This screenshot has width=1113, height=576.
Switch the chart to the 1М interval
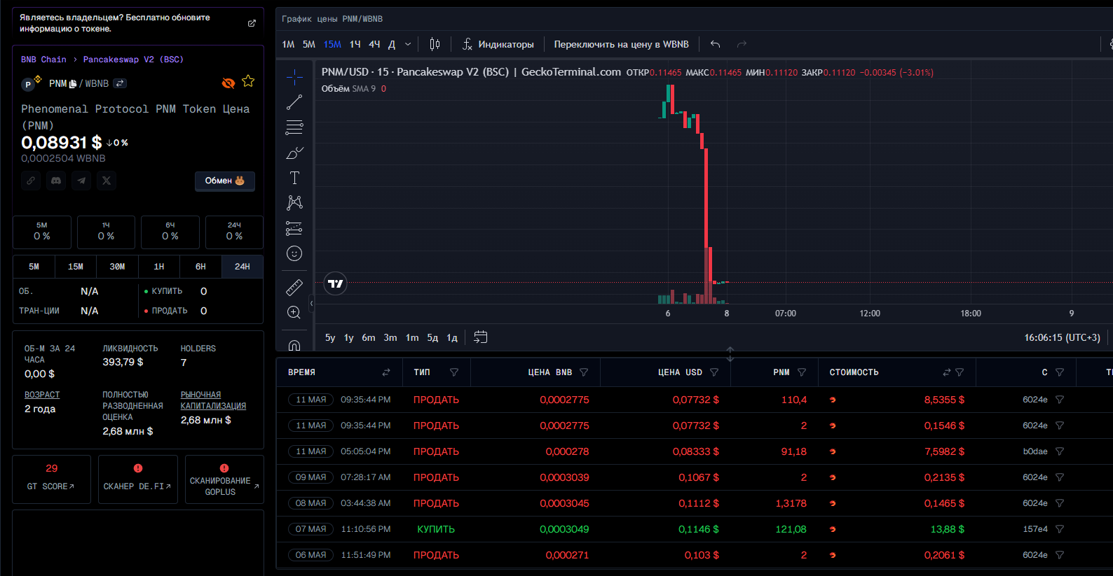(x=288, y=44)
